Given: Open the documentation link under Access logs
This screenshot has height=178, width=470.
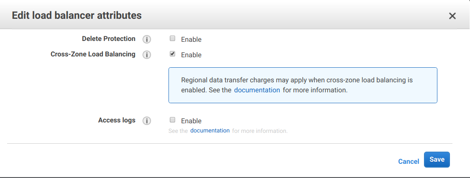Looking at the screenshot, I should [210, 131].
